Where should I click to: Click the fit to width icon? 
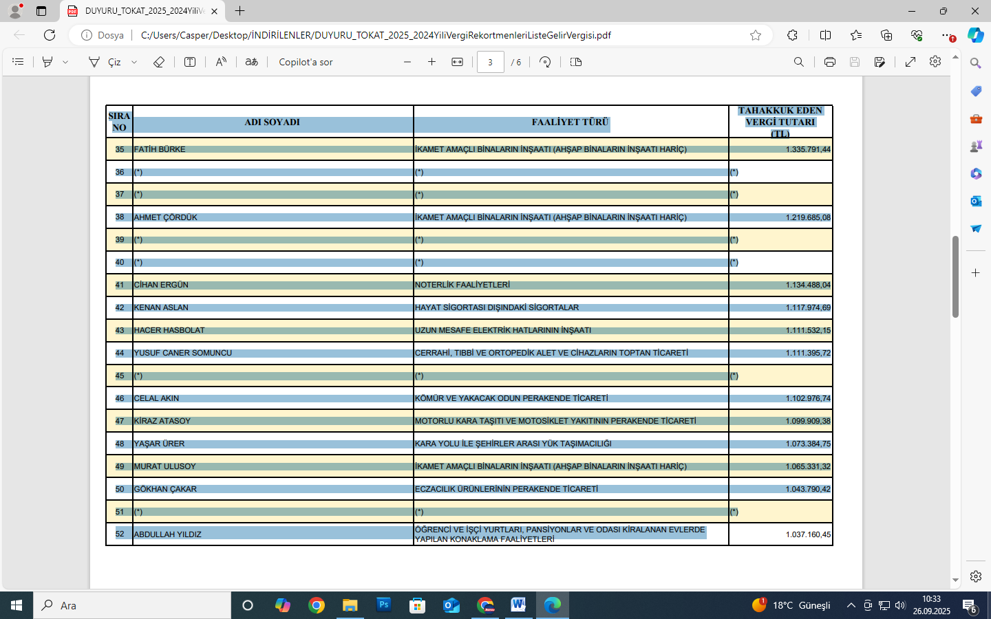[x=457, y=62]
